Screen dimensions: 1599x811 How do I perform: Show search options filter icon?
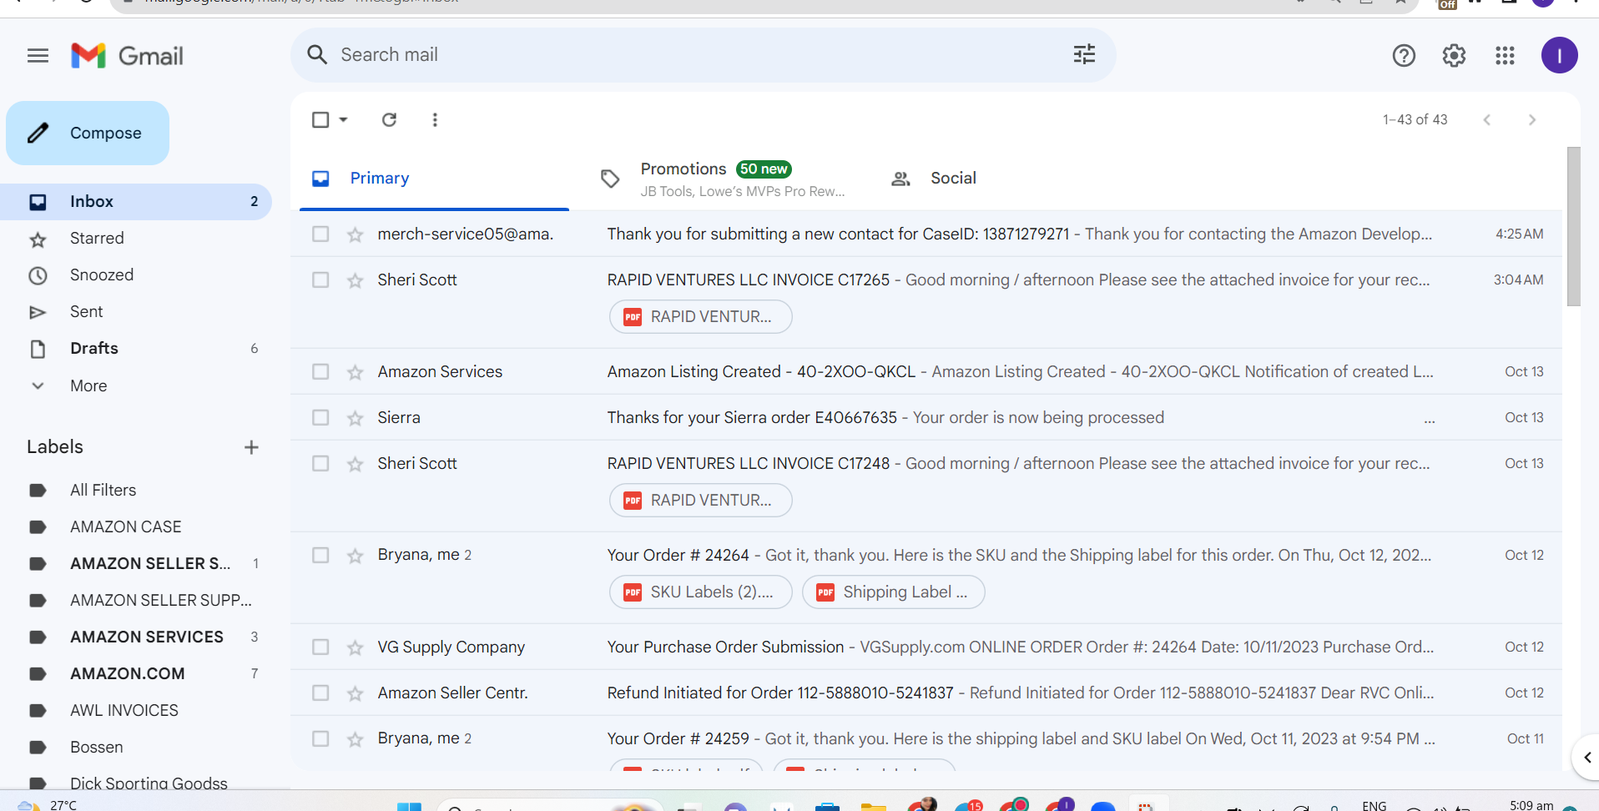click(x=1084, y=55)
